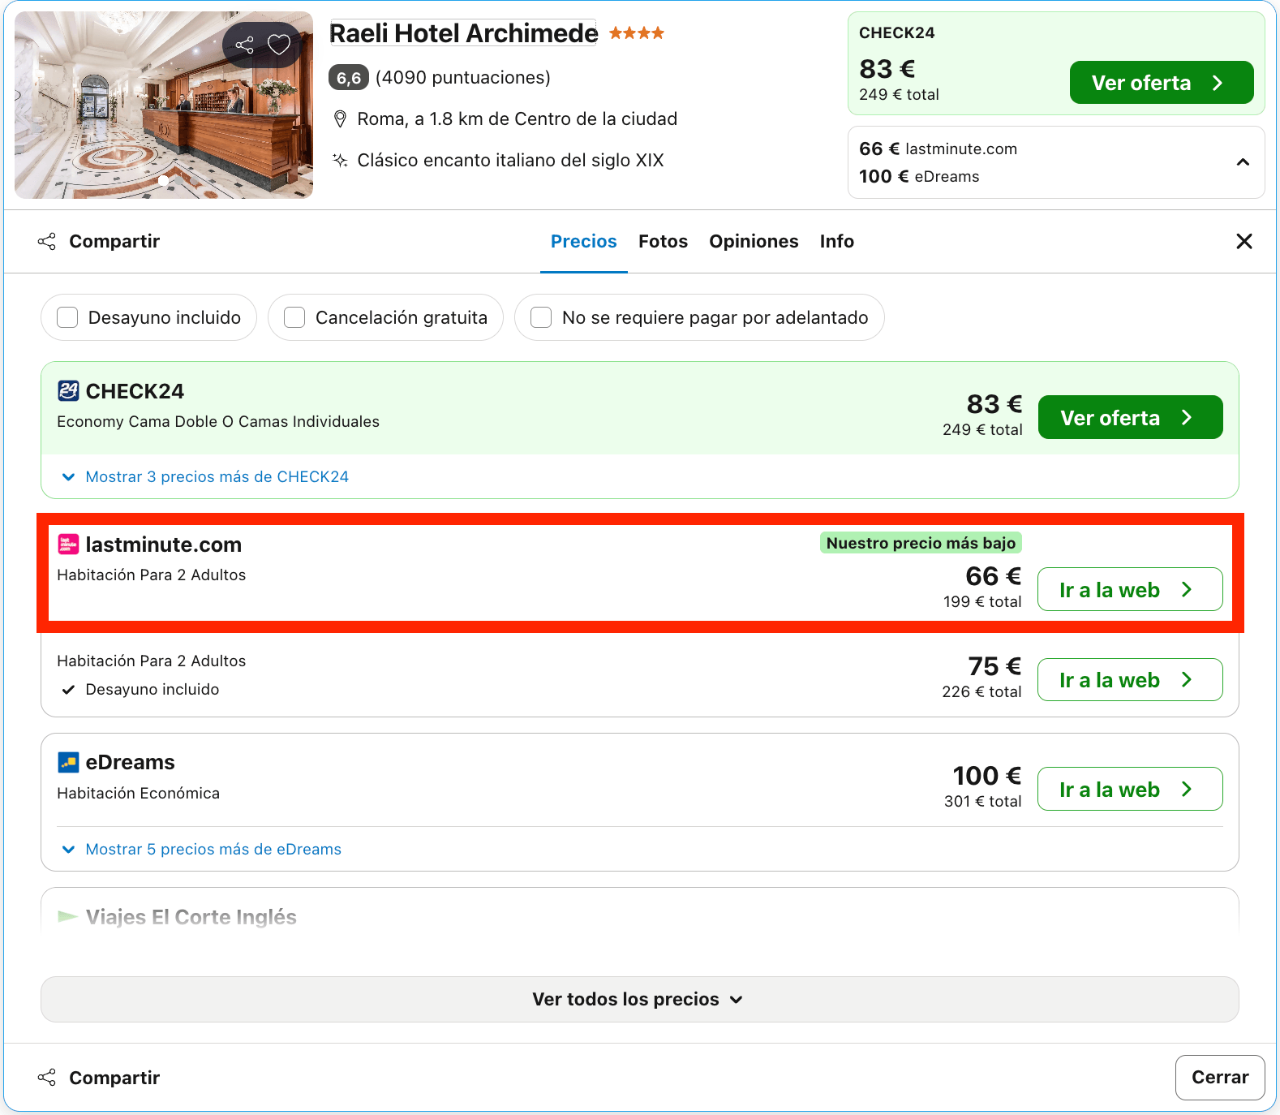This screenshot has width=1280, height=1115.
Task: Click Ir a la web for 66 € offer
Action: click(1130, 589)
